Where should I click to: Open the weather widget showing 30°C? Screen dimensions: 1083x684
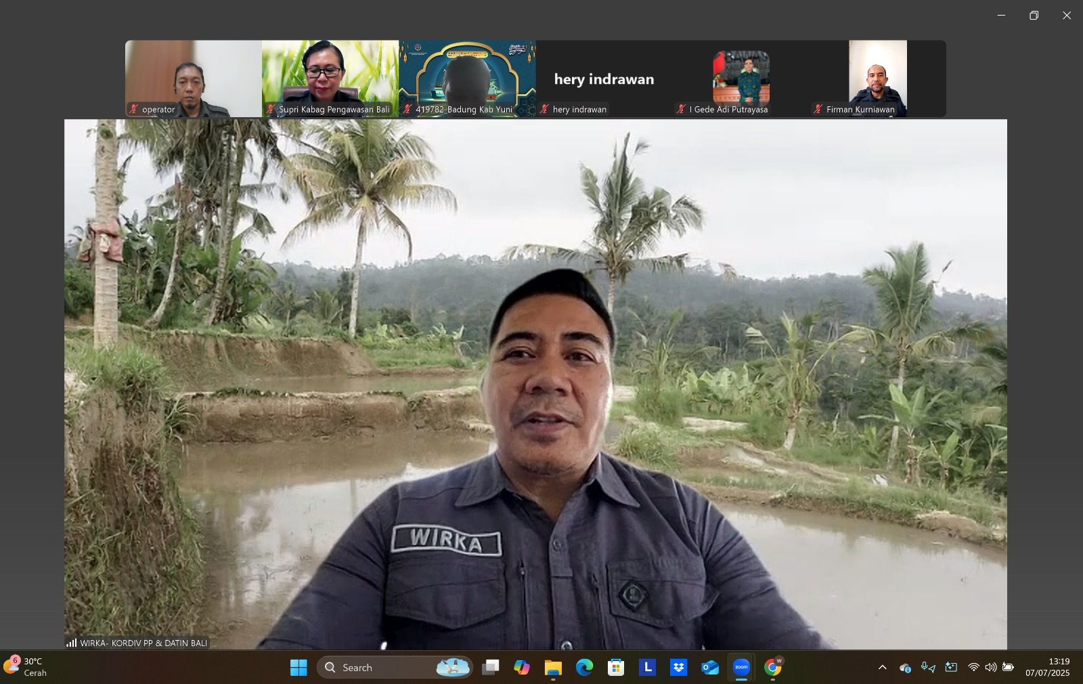[26, 667]
